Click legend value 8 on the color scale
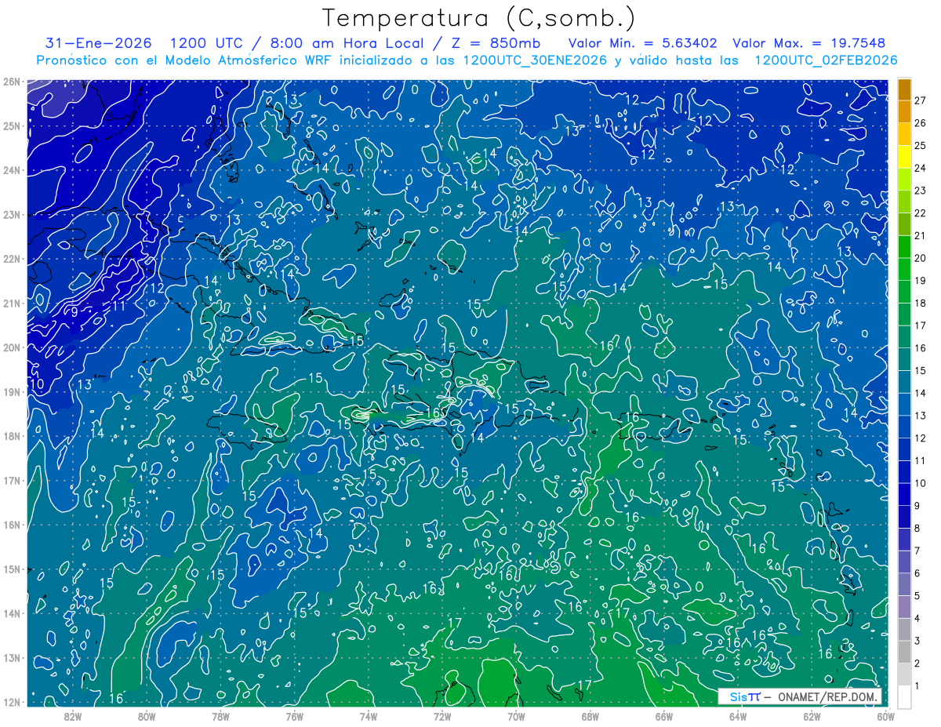Screen dimensions: 941x727 pos(917,528)
